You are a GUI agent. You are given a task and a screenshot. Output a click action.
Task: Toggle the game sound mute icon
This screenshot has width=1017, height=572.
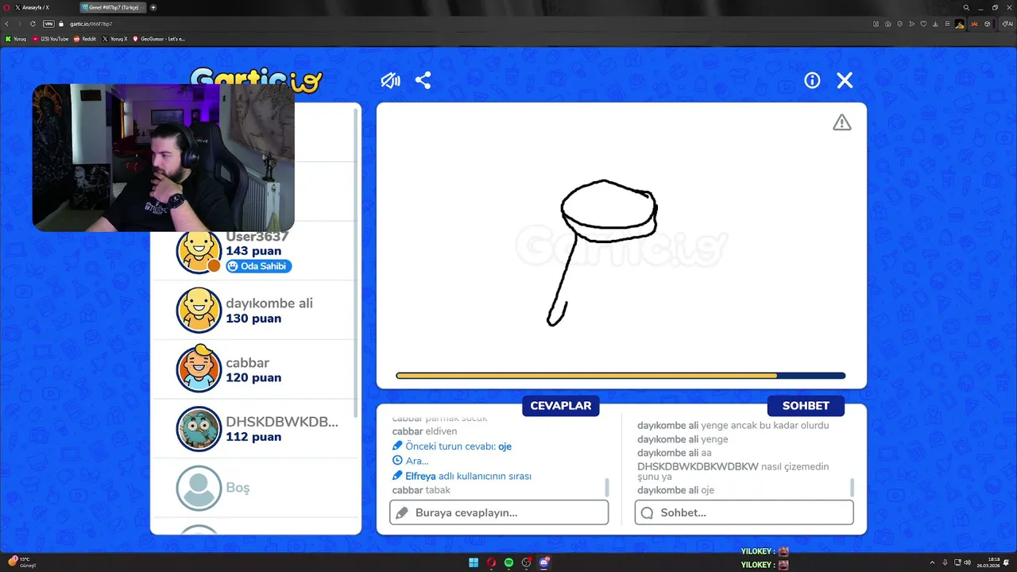(390, 80)
